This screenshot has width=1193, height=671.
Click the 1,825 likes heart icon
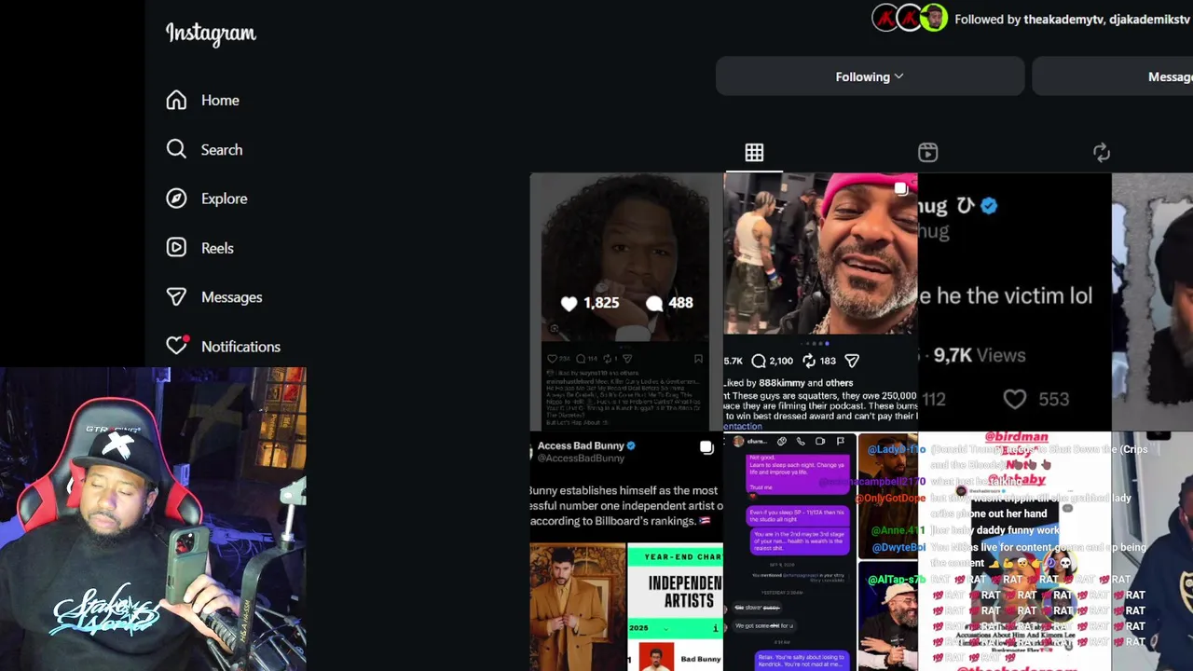click(x=569, y=303)
